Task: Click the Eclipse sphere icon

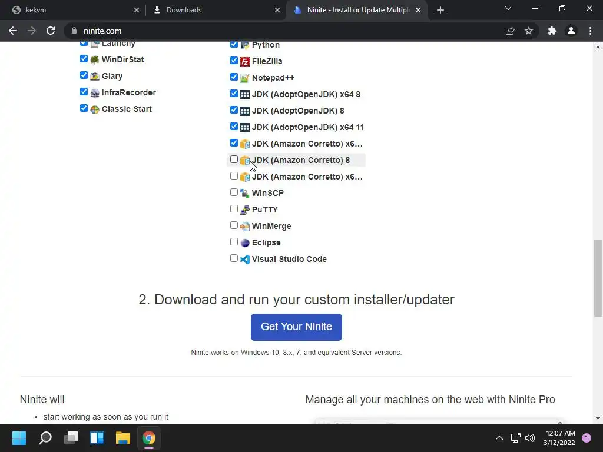Action: click(x=245, y=243)
